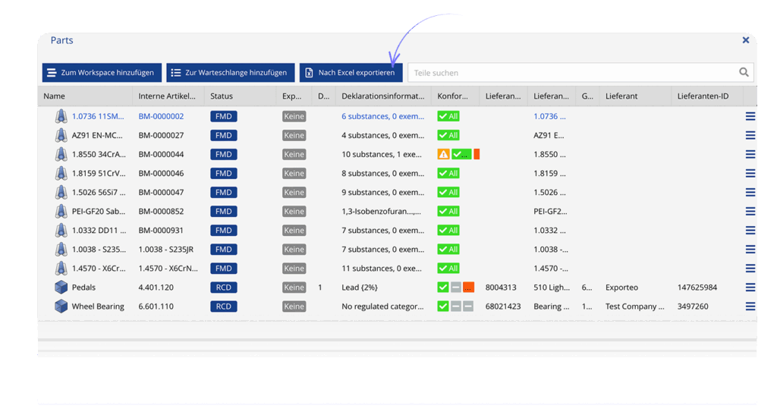777x415 pixels.
Task: Open the 1.0736 11SM... name link
Action: (98, 116)
